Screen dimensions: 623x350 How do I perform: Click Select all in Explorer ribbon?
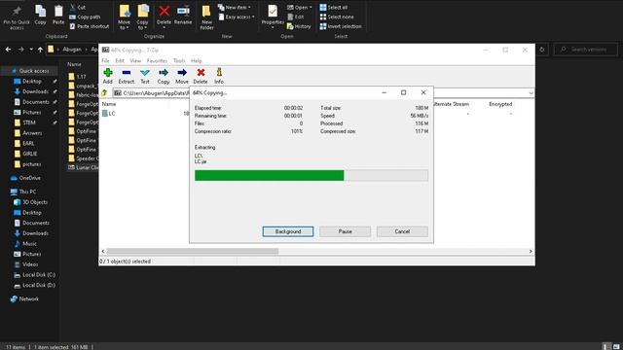tap(334, 7)
